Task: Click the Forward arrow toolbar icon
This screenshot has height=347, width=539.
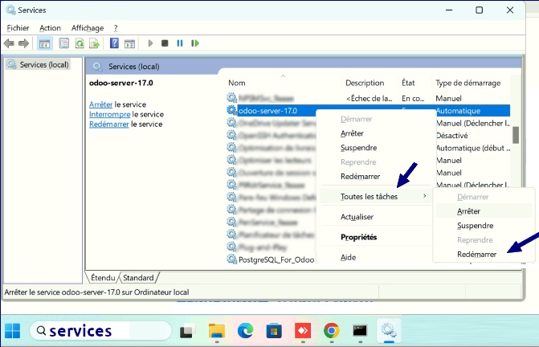Action: [23, 43]
